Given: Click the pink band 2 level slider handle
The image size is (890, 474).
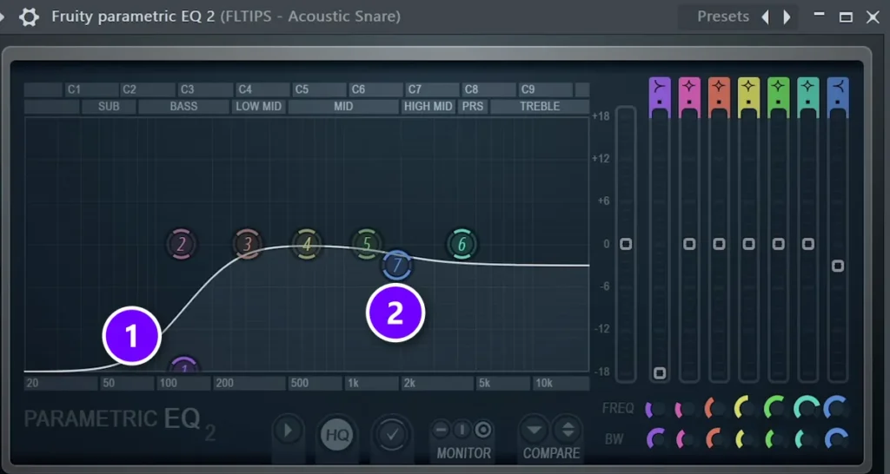Looking at the screenshot, I should (x=689, y=244).
